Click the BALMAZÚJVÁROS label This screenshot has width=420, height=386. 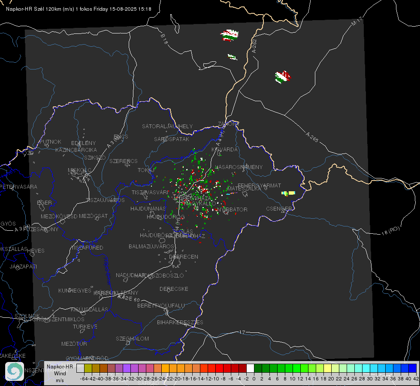click(151, 246)
